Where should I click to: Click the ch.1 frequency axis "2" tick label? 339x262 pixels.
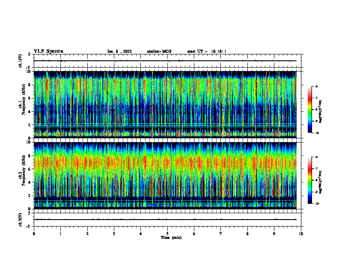coord(30,125)
